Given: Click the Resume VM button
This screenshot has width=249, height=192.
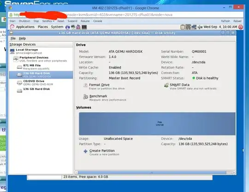Looking at the screenshot, I should 85,21.
